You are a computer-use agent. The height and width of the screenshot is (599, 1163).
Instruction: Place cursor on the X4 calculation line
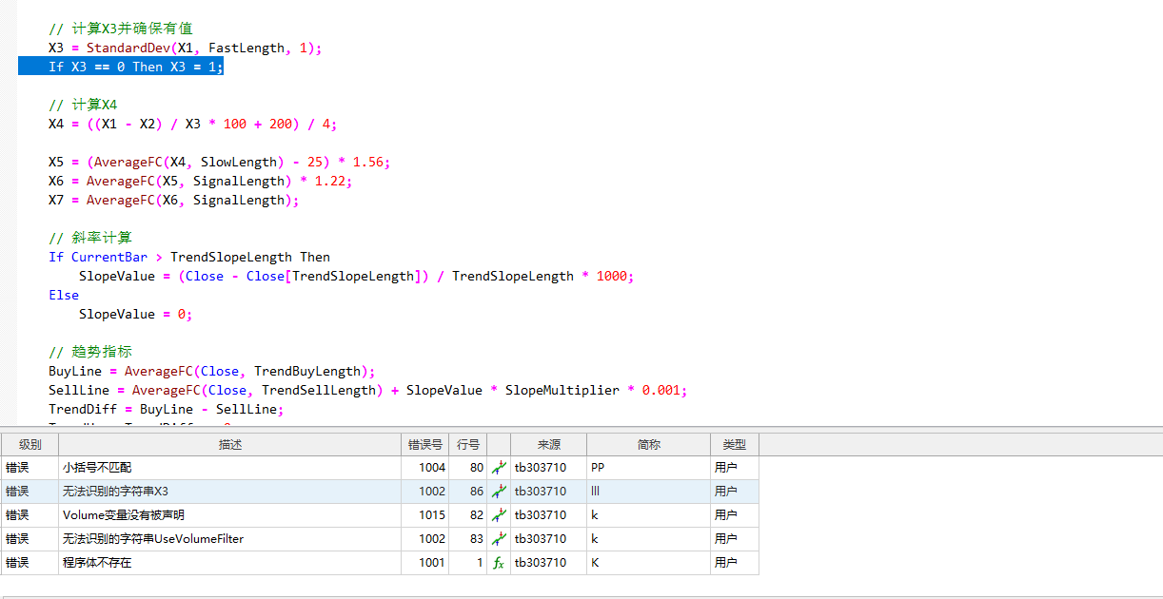pos(192,124)
